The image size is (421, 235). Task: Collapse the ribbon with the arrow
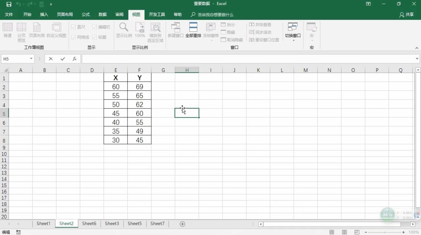tap(417, 48)
